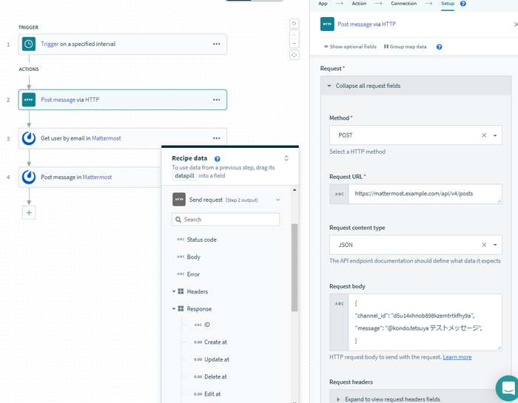Select the Get user by email in Mattermost step

coord(123,138)
